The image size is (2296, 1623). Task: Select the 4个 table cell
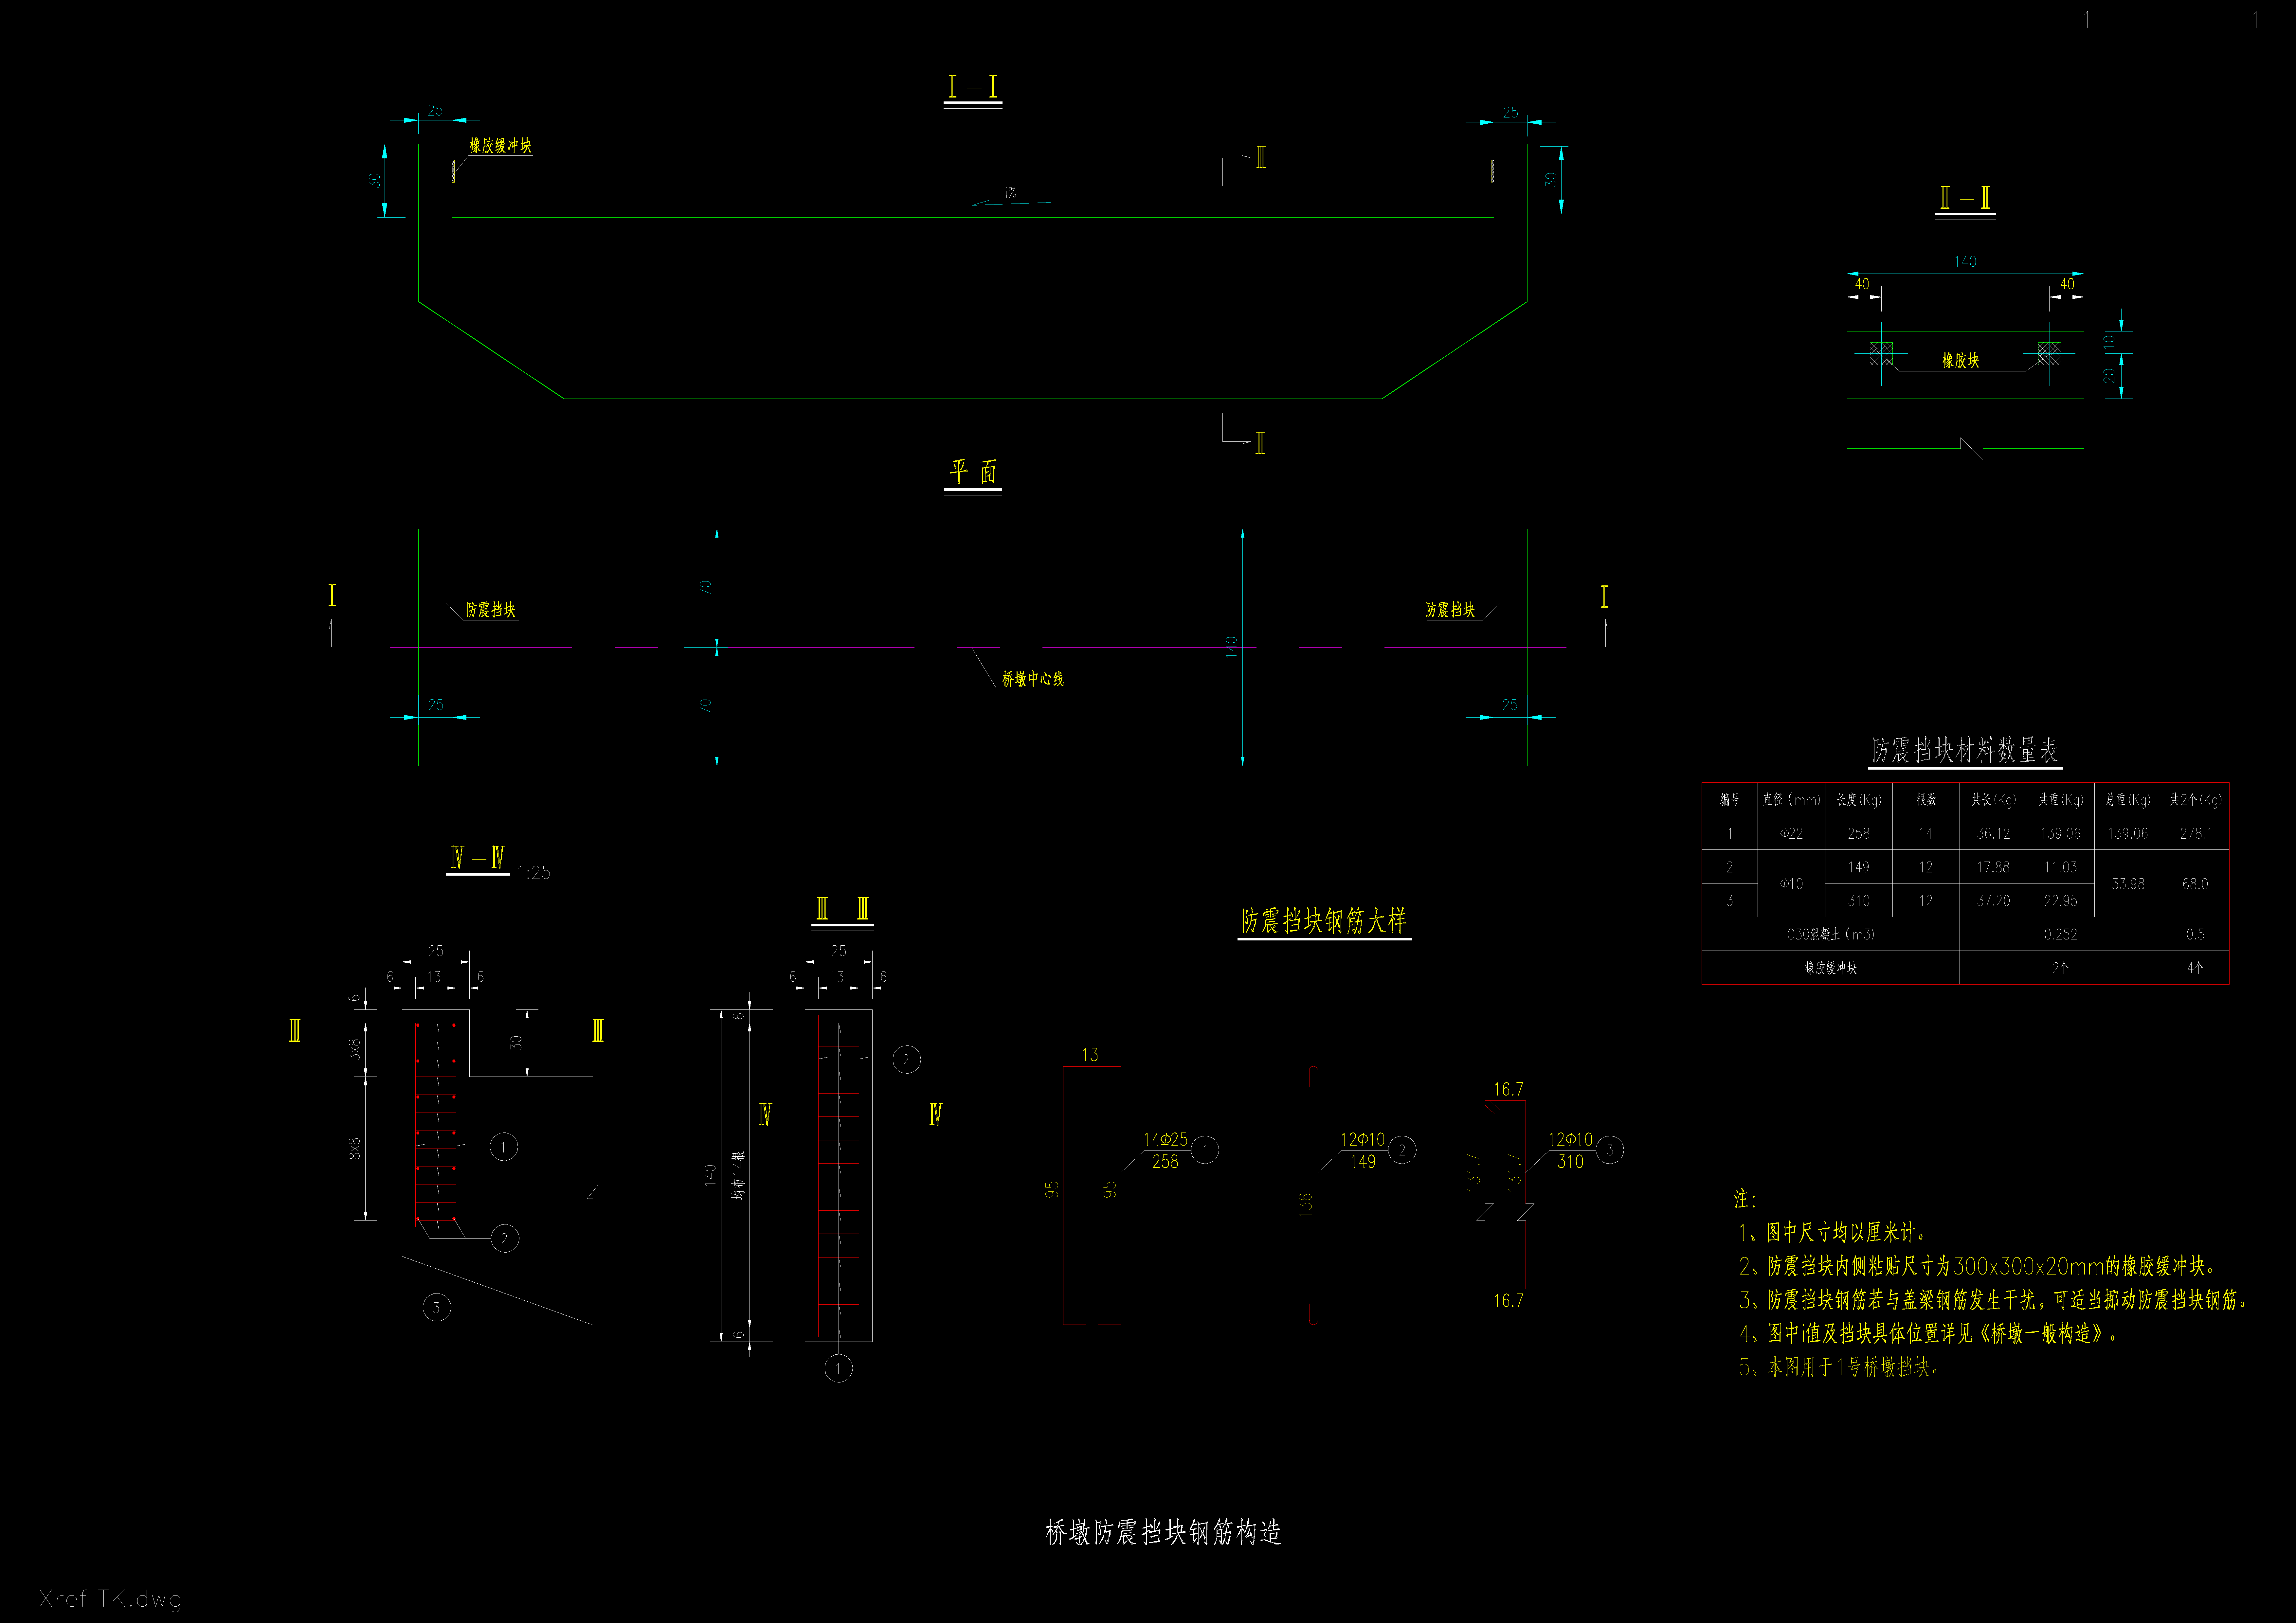point(2195,968)
